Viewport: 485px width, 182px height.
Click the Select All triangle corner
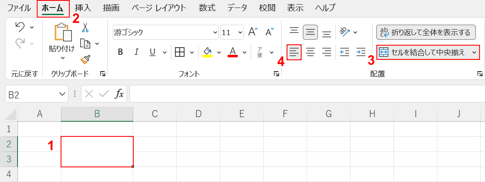10,114
